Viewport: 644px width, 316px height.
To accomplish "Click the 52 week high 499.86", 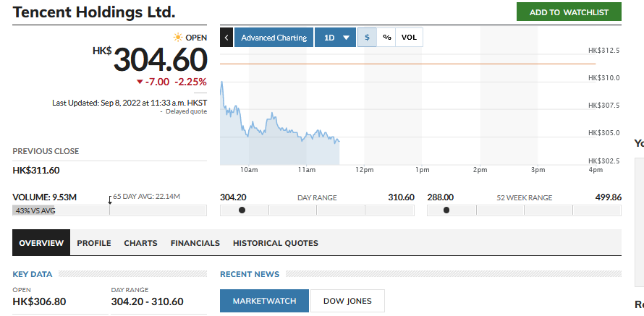I will [609, 197].
